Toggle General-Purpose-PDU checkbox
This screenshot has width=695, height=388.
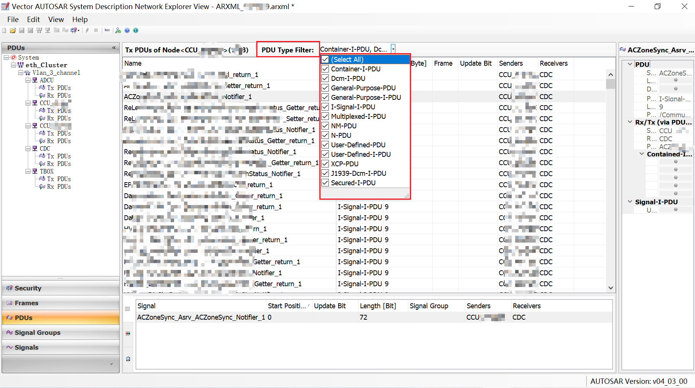[x=325, y=88]
